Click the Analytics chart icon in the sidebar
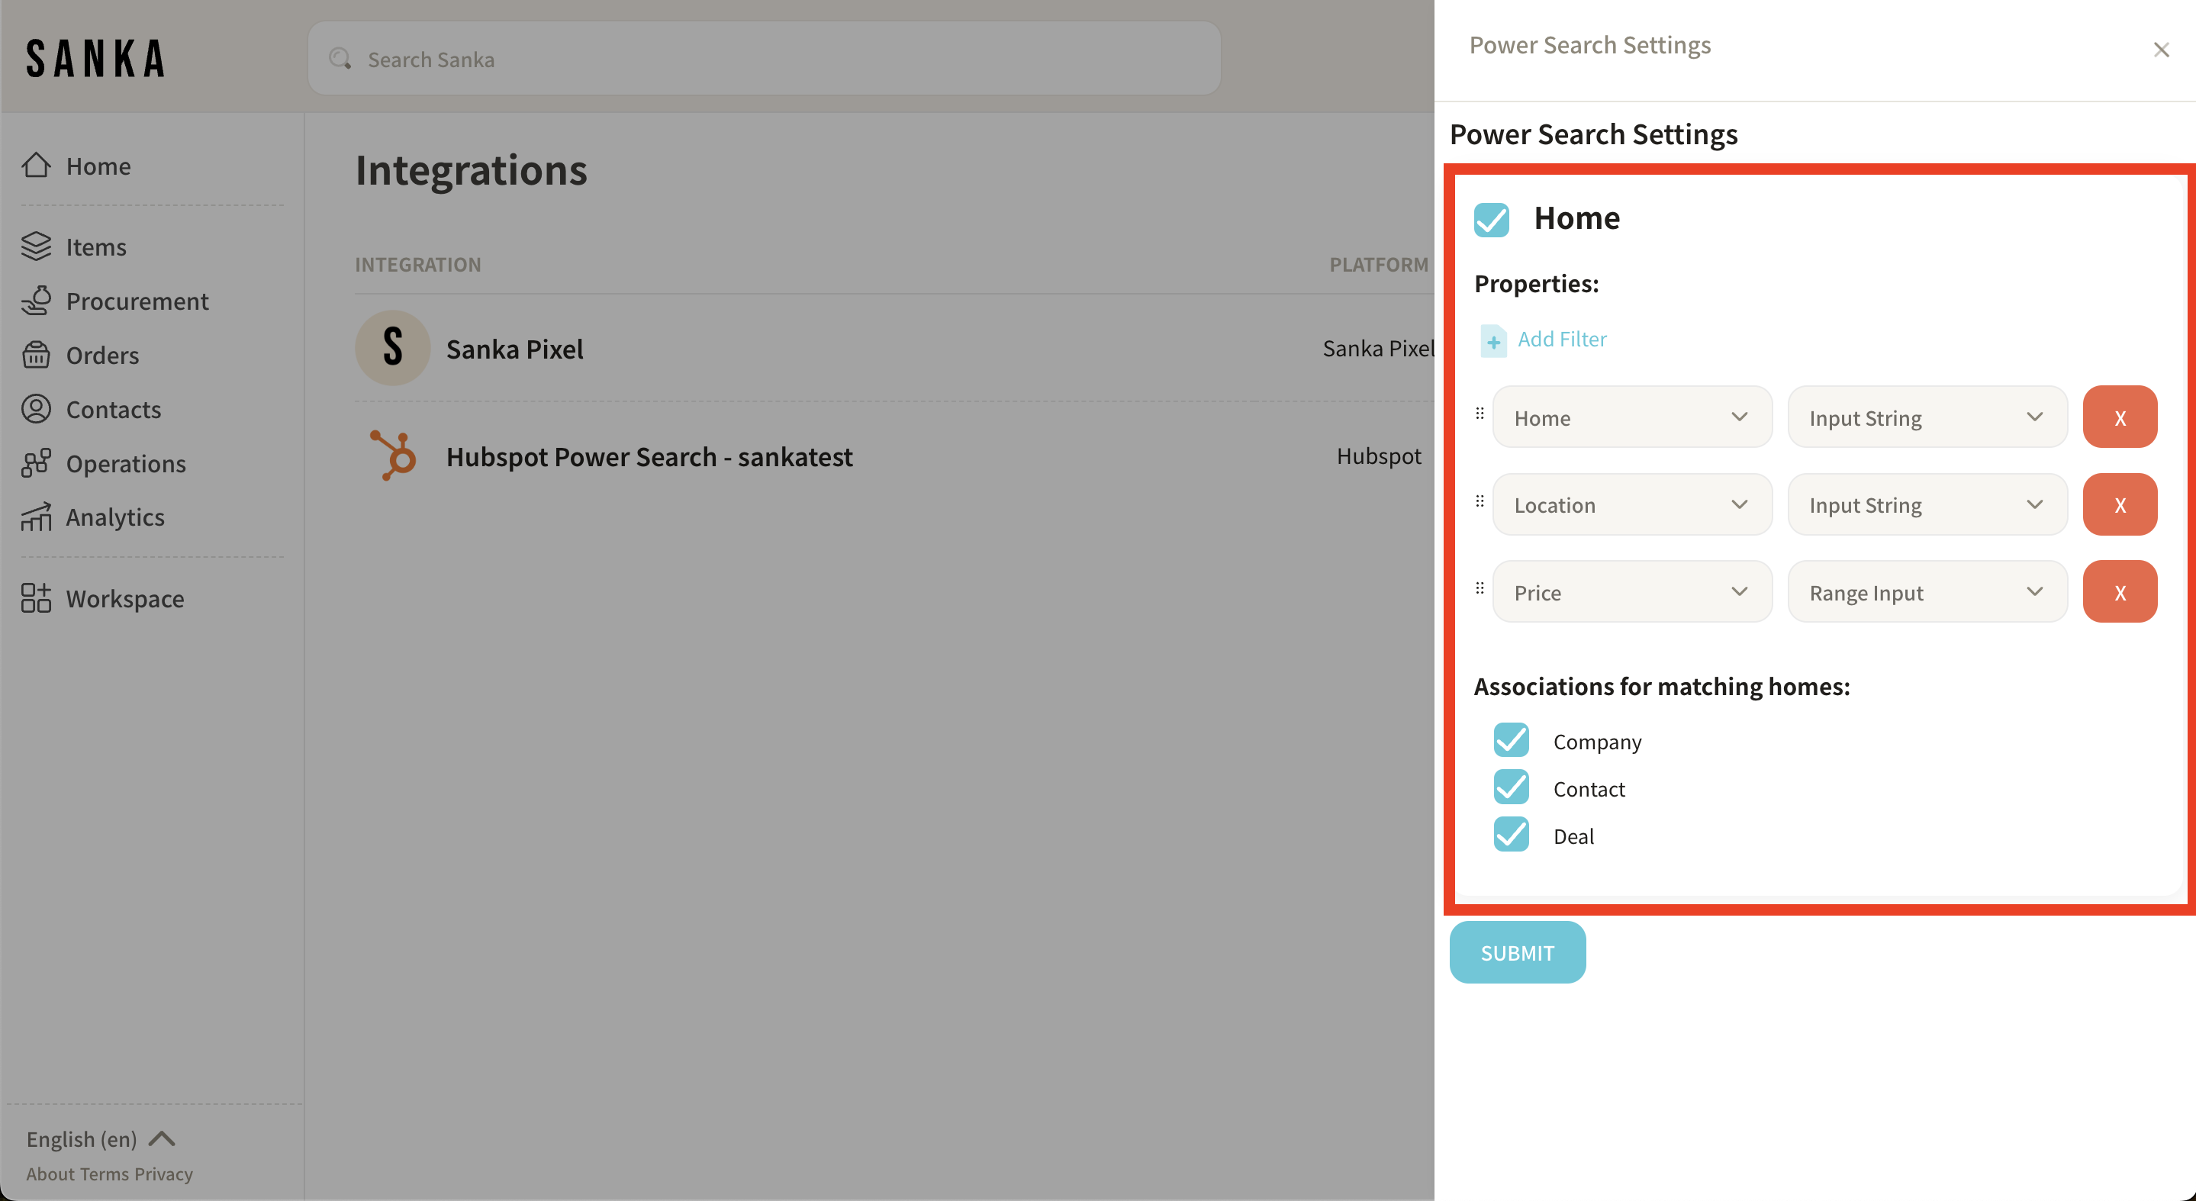Viewport: 2196px width, 1201px height. (36, 517)
